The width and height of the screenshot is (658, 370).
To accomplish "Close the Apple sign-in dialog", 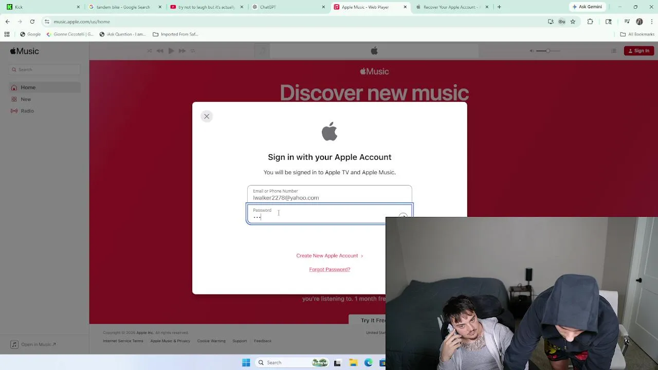I will point(207,116).
